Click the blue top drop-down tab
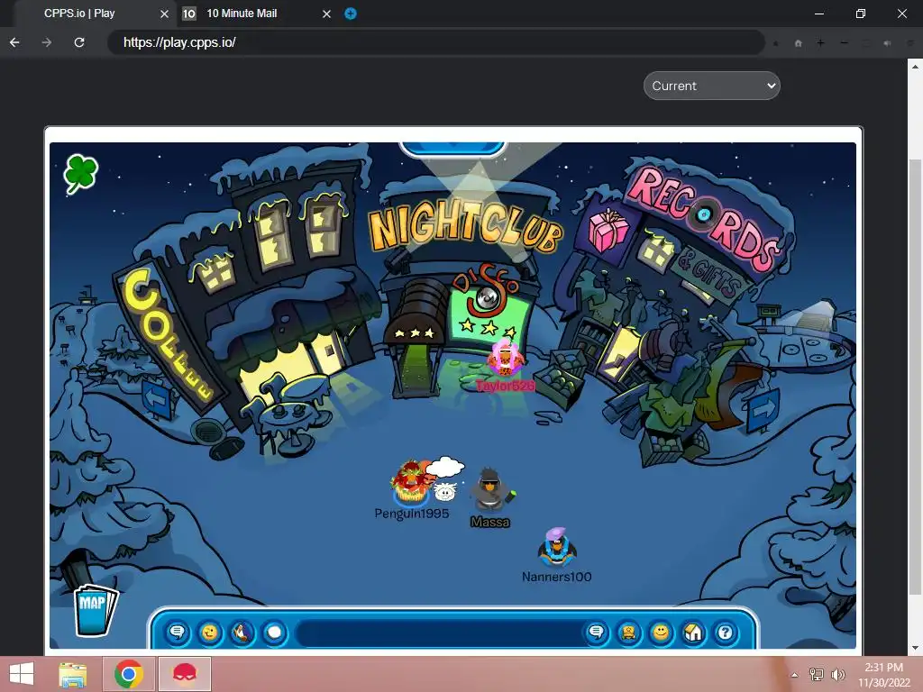923x692 pixels. (452, 150)
